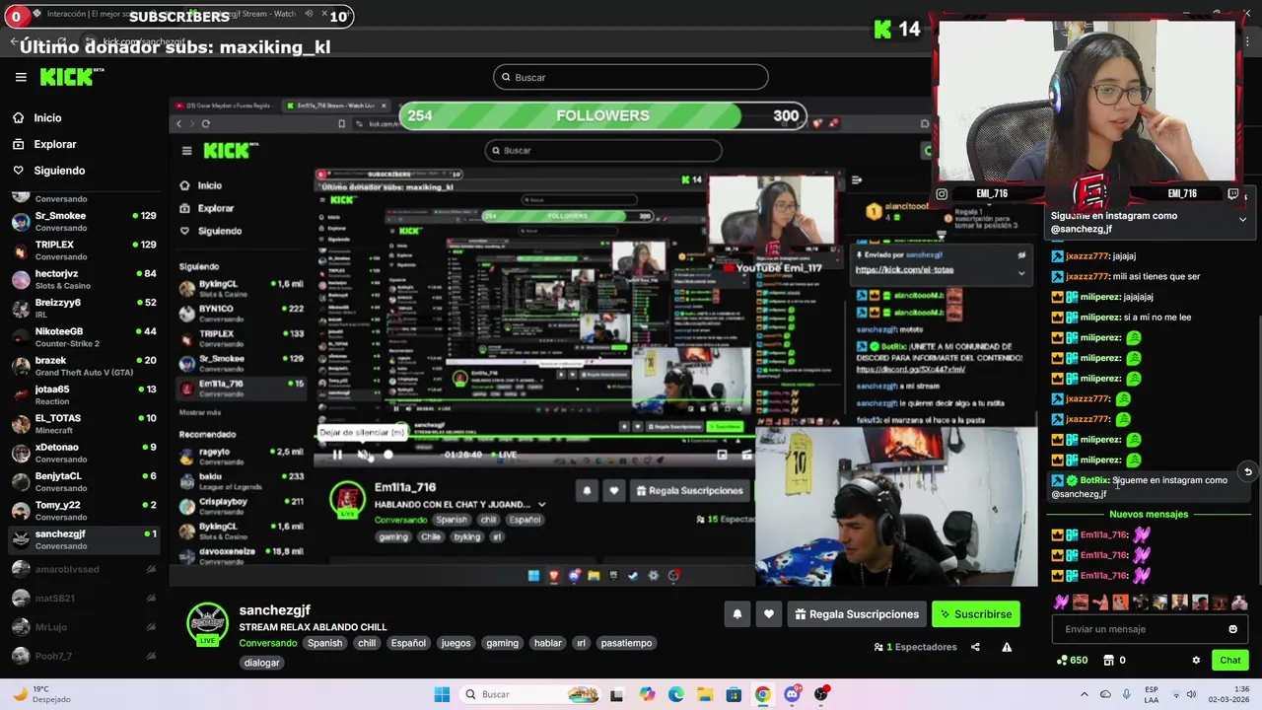Select the Spanish tag
The height and width of the screenshot is (710, 1262).
tap(324, 643)
